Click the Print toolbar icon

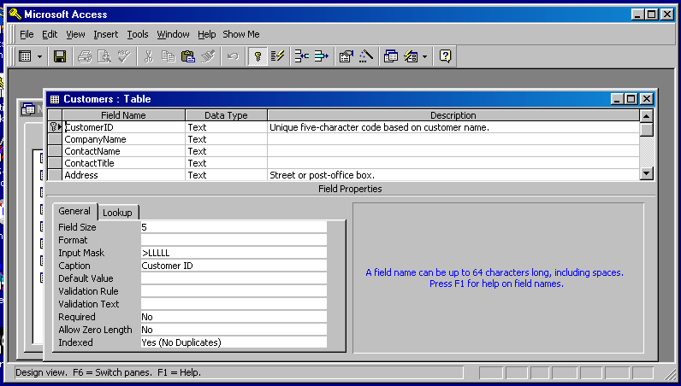[x=84, y=56]
